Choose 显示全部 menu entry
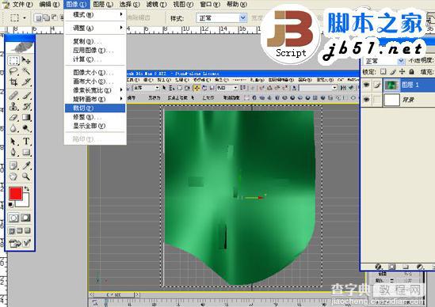 tap(95, 126)
